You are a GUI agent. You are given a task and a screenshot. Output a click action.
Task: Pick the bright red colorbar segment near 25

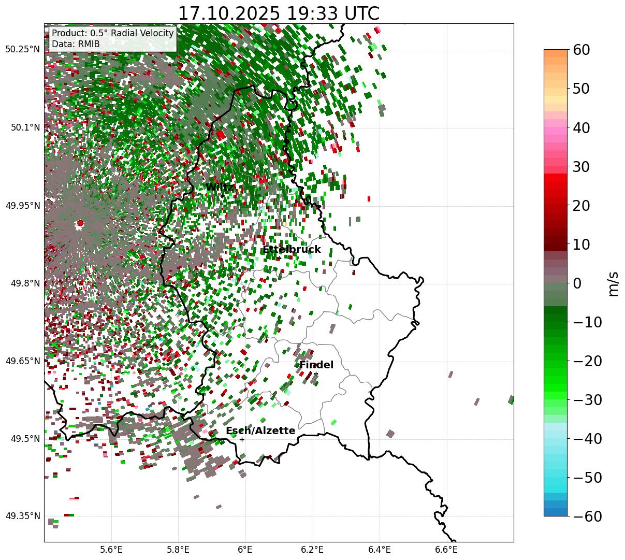tap(556, 186)
